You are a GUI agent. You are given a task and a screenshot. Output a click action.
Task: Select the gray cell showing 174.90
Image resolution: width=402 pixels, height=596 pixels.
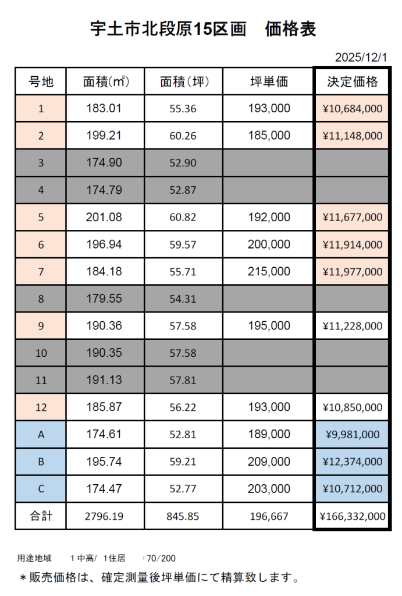(105, 163)
